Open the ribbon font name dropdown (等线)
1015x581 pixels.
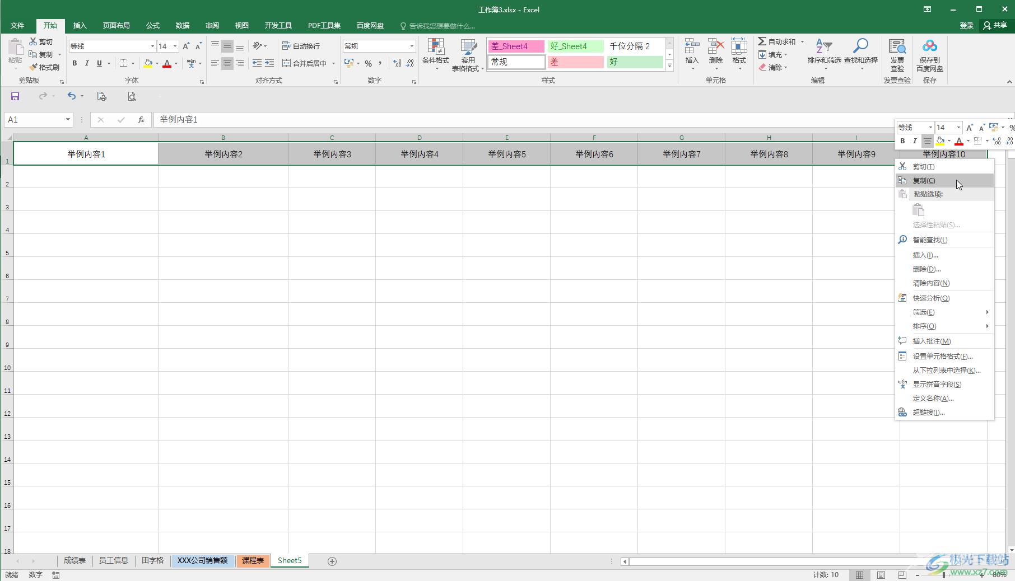[x=152, y=46]
